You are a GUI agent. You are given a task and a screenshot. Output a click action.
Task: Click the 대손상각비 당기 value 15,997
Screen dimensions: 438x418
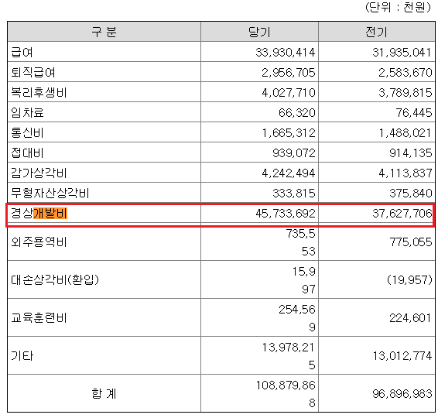click(x=303, y=280)
